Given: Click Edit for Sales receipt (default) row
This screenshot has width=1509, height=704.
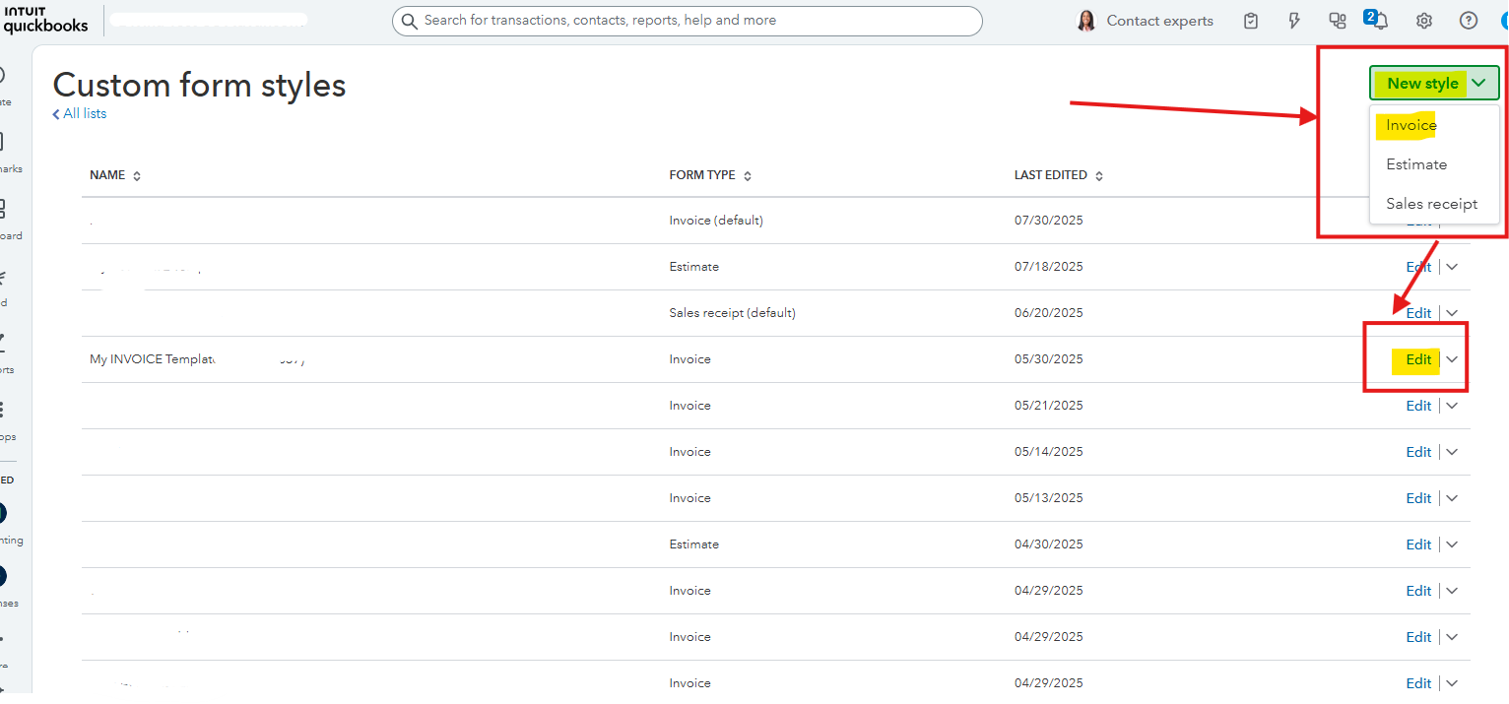Looking at the screenshot, I should point(1418,313).
